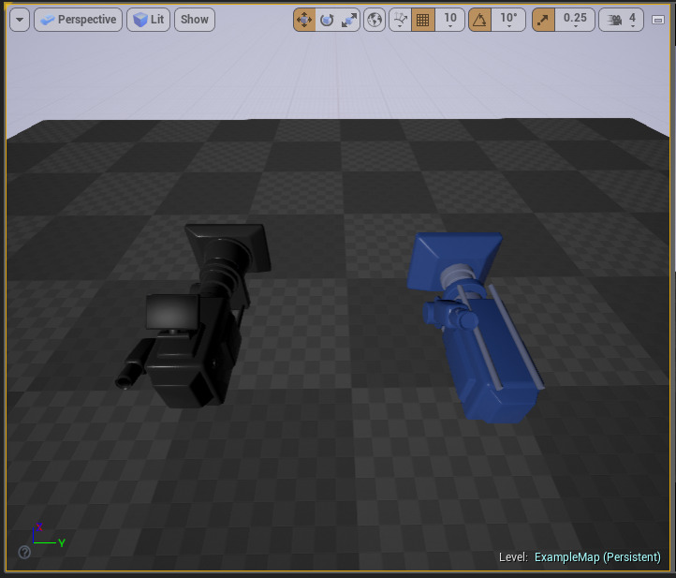Open the scale snap 0.25 dropdown
Image resolution: width=676 pixels, height=578 pixels.
coord(575,20)
